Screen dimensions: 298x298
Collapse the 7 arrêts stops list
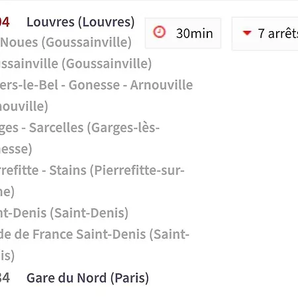point(265,34)
